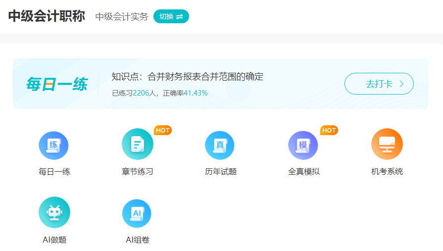Open the 章节练习 document icon
Viewport: 443px width, 251px height.
138,144
